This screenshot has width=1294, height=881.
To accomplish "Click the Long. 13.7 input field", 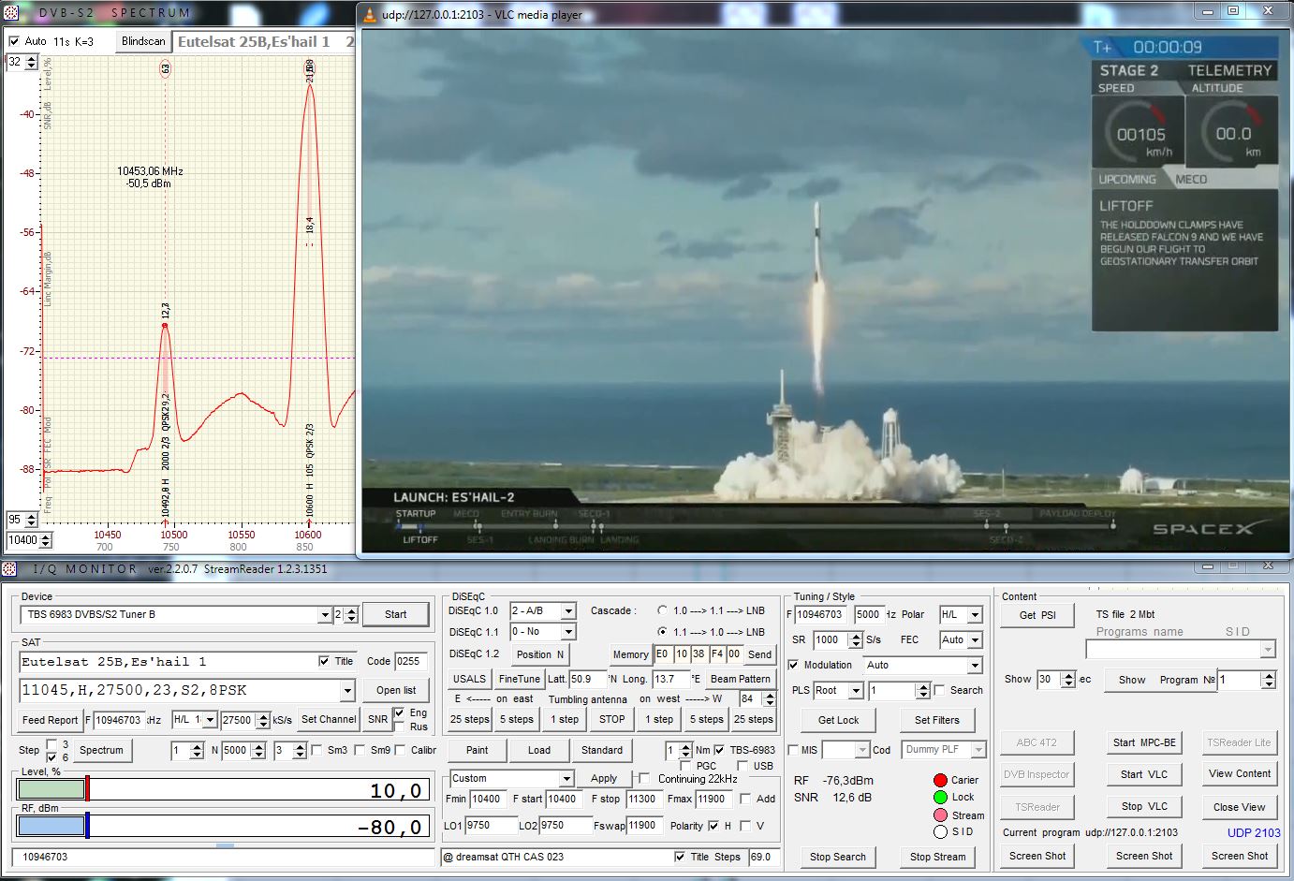I will coord(670,679).
